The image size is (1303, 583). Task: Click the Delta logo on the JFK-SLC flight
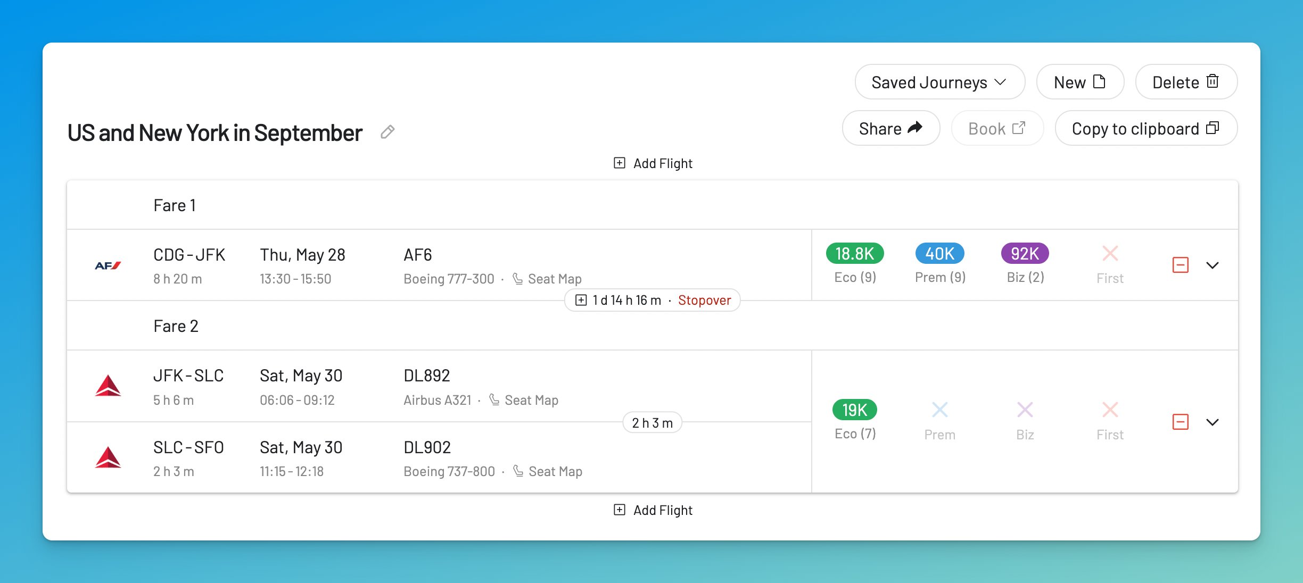click(x=108, y=387)
